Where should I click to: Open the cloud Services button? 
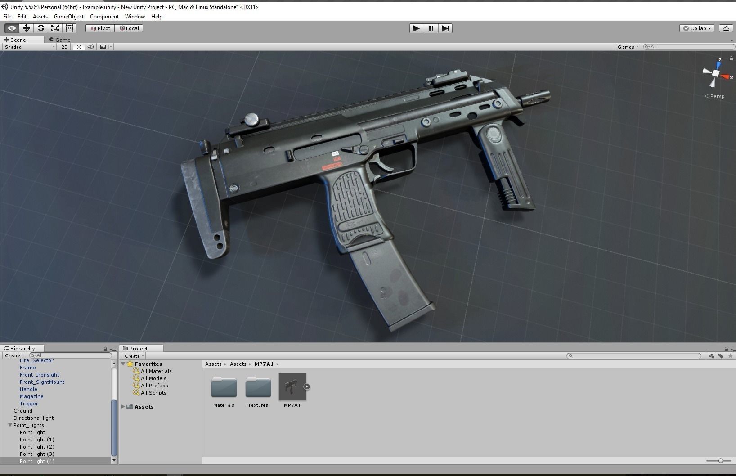(726, 28)
